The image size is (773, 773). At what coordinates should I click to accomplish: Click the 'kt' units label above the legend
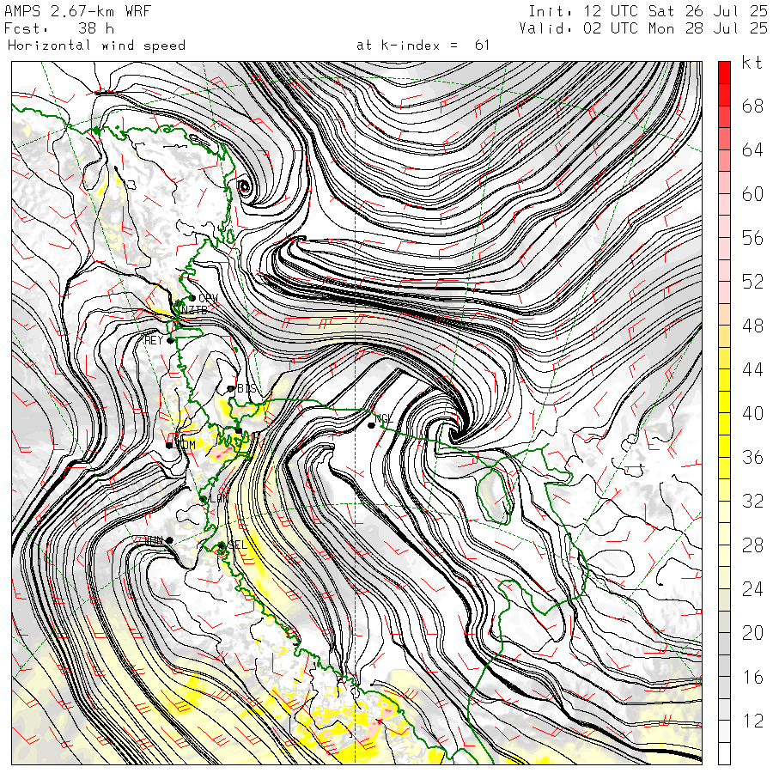752,63
